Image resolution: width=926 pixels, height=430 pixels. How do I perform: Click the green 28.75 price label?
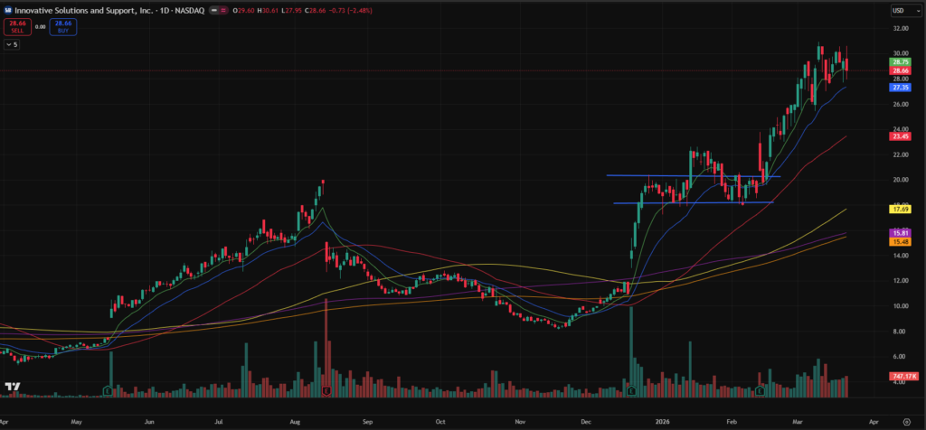(x=900, y=61)
